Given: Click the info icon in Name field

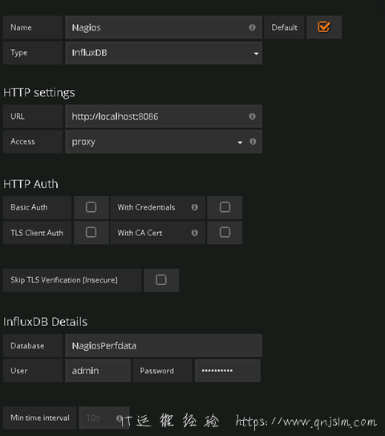Looking at the screenshot, I should tap(252, 27).
